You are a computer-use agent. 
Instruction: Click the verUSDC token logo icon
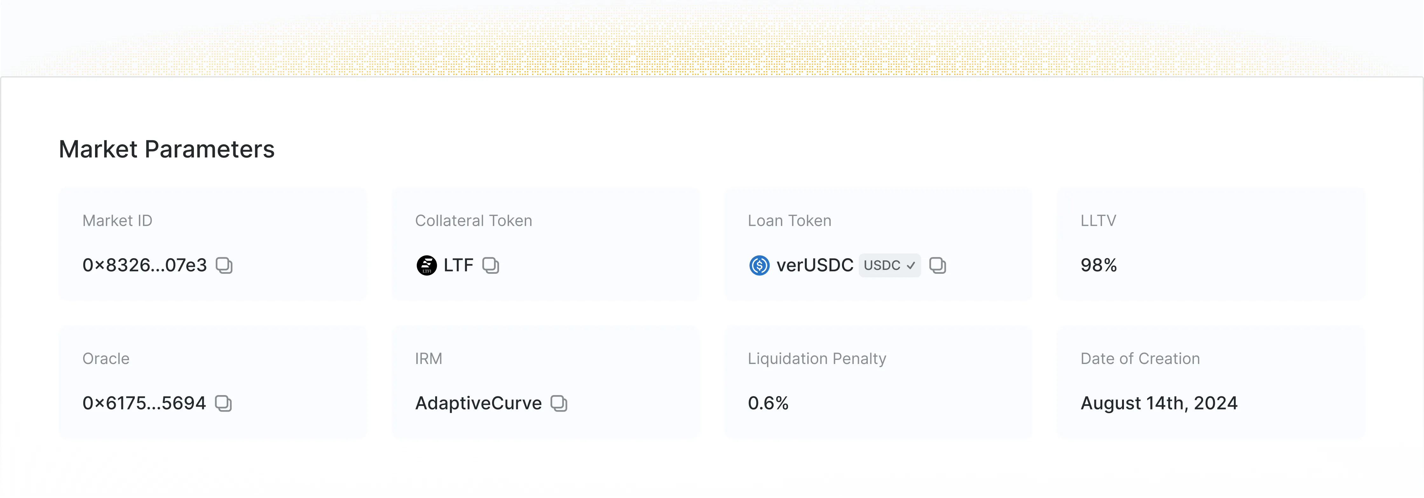pyautogui.click(x=759, y=266)
